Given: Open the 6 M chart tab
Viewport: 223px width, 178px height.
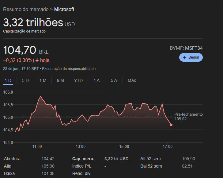Looking at the screenshot, I should point(60,80).
